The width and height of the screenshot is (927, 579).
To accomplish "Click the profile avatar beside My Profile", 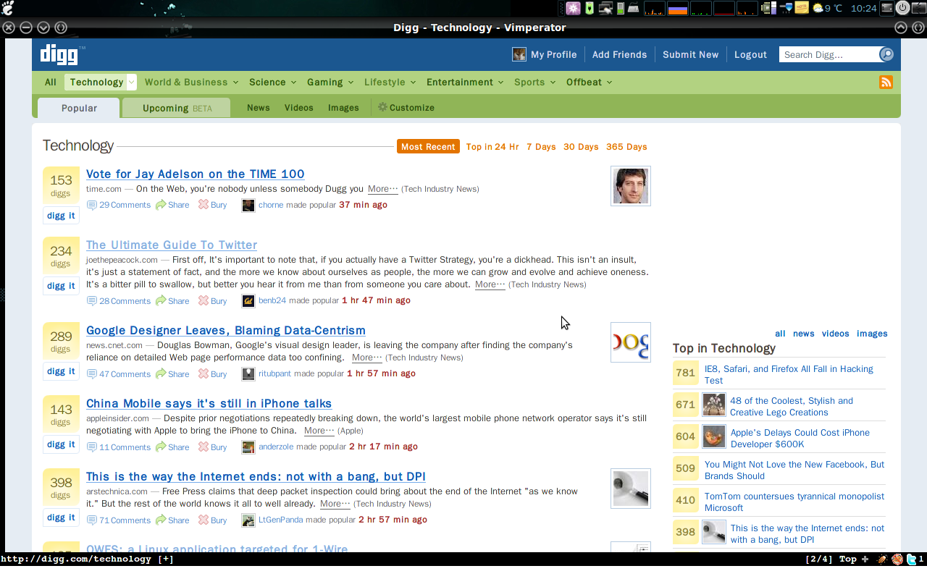I will [x=519, y=54].
